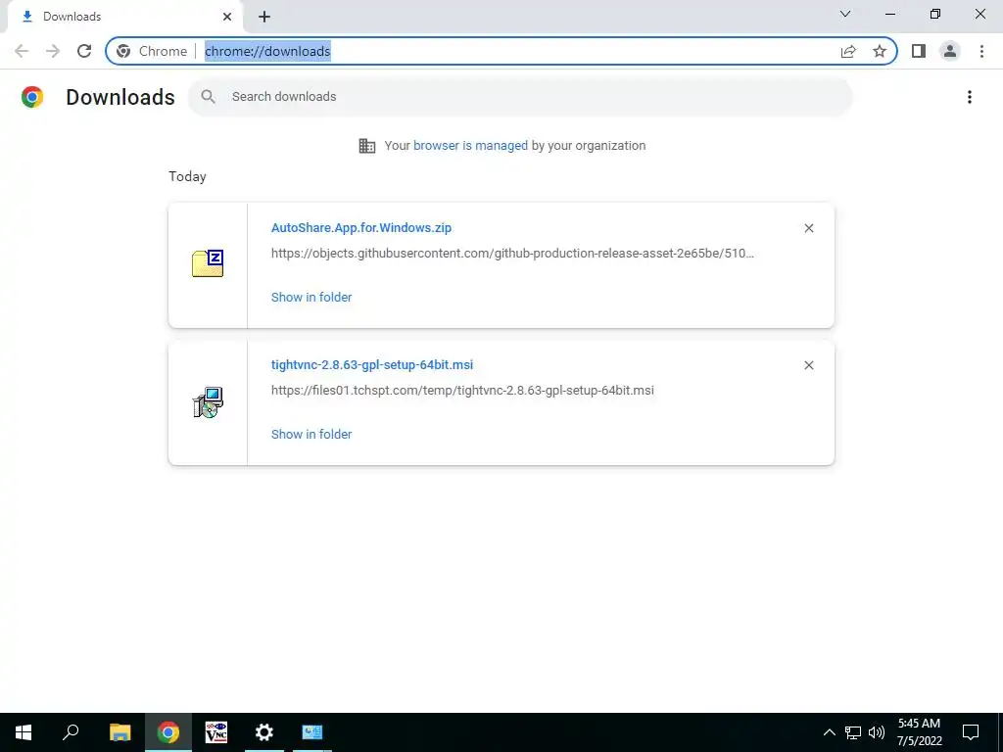Click the search magnifier icon in Downloads
This screenshot has height=752, width=1003.
pos(208,97)
